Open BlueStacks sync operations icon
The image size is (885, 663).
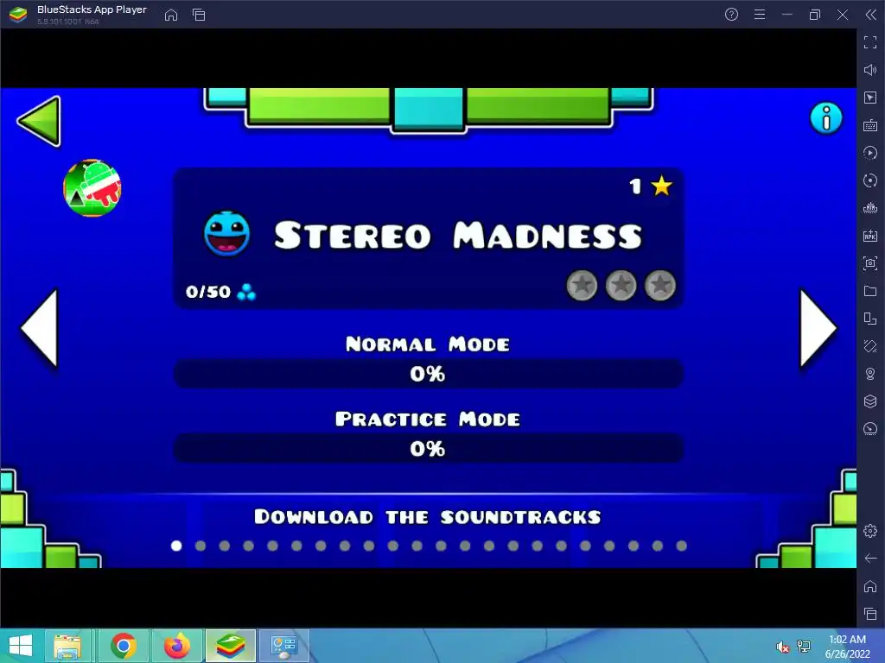870,180
